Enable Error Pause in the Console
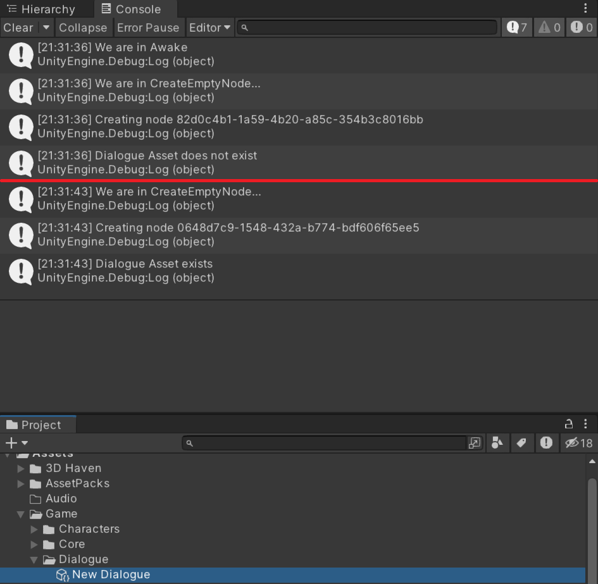 pos(148,27)
